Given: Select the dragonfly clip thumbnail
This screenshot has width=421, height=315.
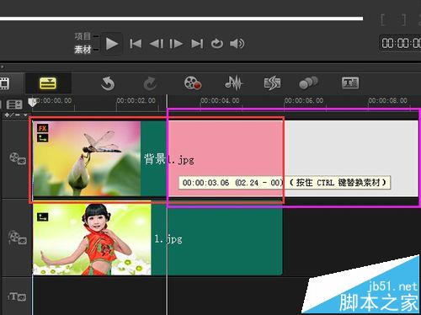Looking at the screenshot, I should click(x=87, y=158).
